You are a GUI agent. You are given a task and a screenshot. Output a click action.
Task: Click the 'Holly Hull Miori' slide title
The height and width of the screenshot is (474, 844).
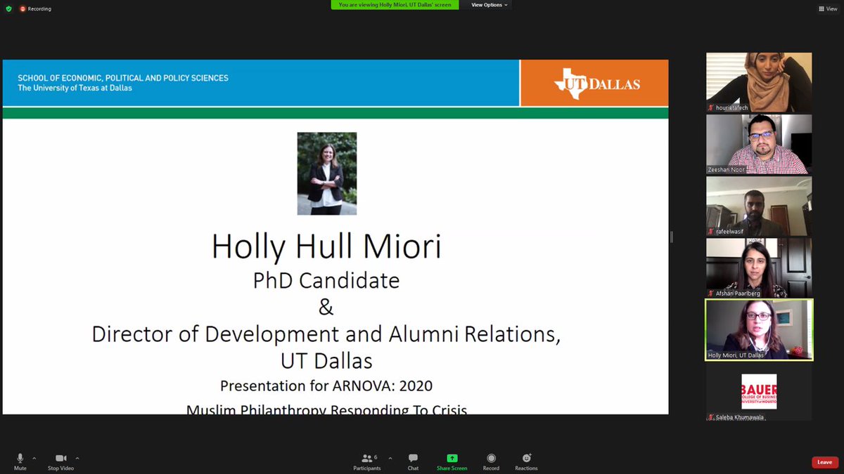[x=326, y=246]
